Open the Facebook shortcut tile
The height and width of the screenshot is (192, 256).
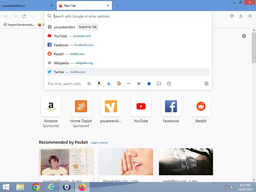pos(171,106)
